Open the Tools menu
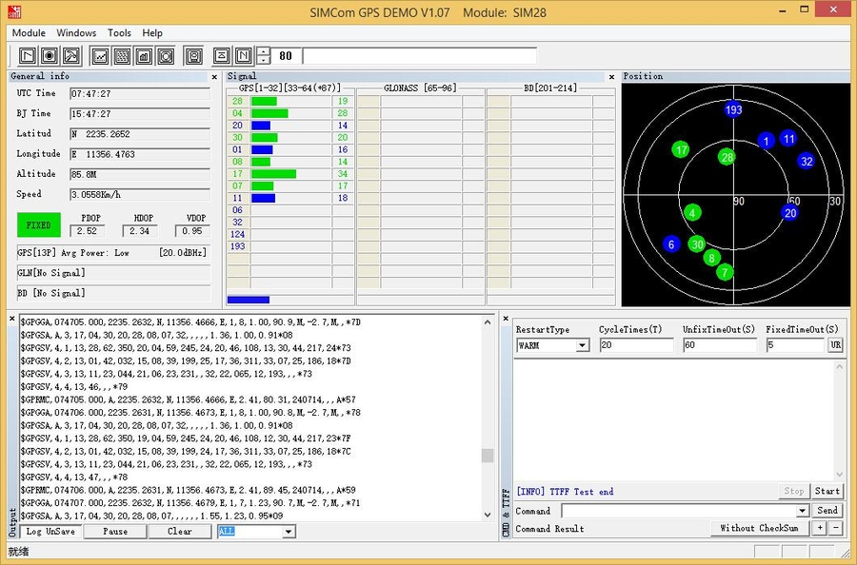This screenshot has height=565, width=857. click(119, 33)
